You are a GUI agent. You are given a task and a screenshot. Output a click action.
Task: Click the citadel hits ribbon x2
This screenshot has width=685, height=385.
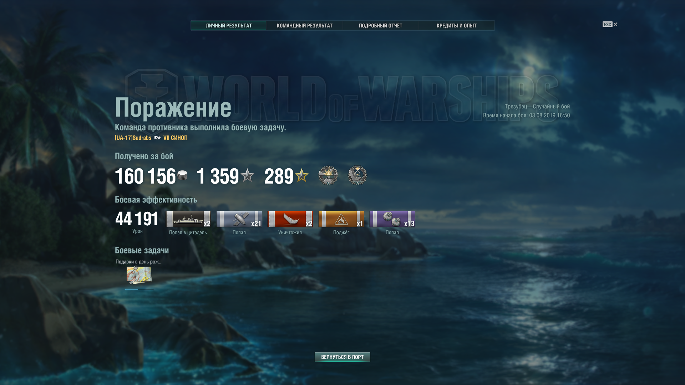[188, 219]
